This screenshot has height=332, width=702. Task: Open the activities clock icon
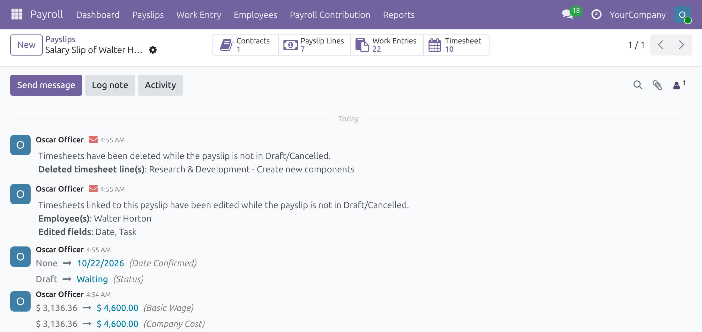[596, 15]
